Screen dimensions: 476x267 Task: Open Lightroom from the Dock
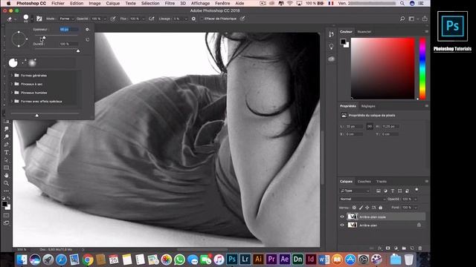coord(245,260)
